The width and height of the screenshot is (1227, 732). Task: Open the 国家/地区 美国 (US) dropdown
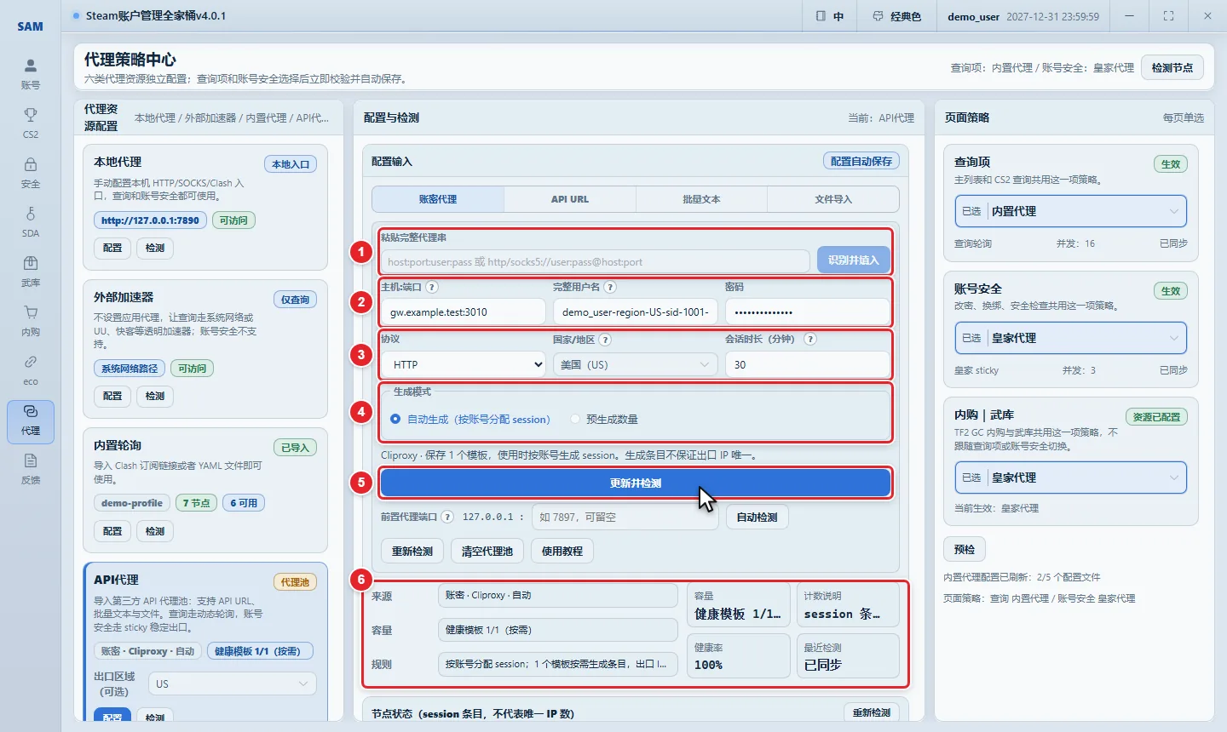pos(636,364)
